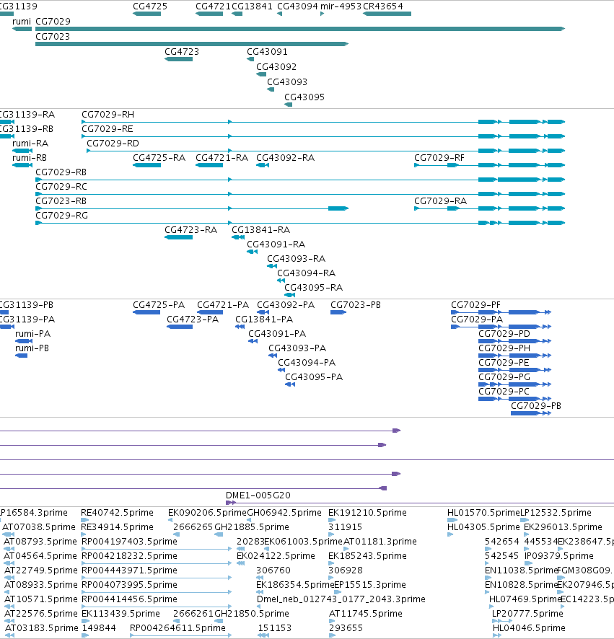Click the CG7029-PH protein label
The width and height of the screenshot is (614, 639).
(x=504, y=348)
